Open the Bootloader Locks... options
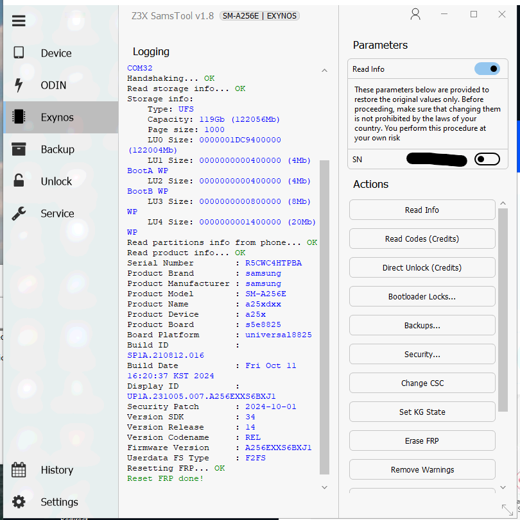Screen dimensions: 520x520 [x=422, y=296]
